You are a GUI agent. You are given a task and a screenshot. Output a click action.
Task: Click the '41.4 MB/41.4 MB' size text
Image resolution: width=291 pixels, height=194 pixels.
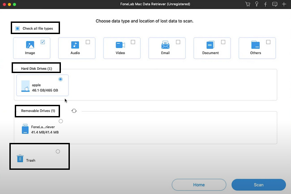point(45,132)
